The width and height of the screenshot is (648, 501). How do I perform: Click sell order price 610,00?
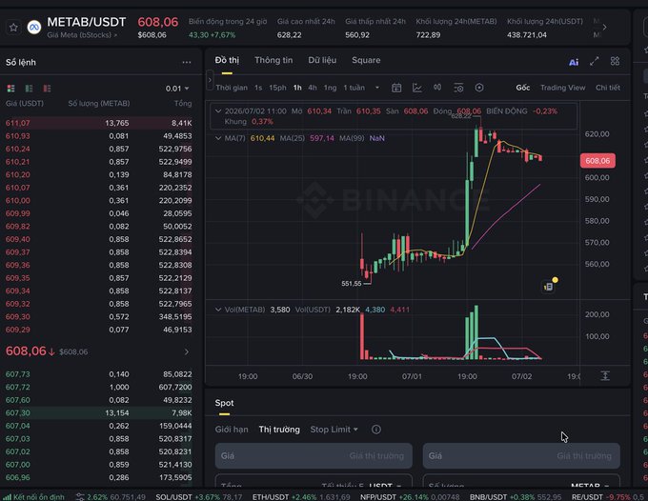[x=18, y=200]
